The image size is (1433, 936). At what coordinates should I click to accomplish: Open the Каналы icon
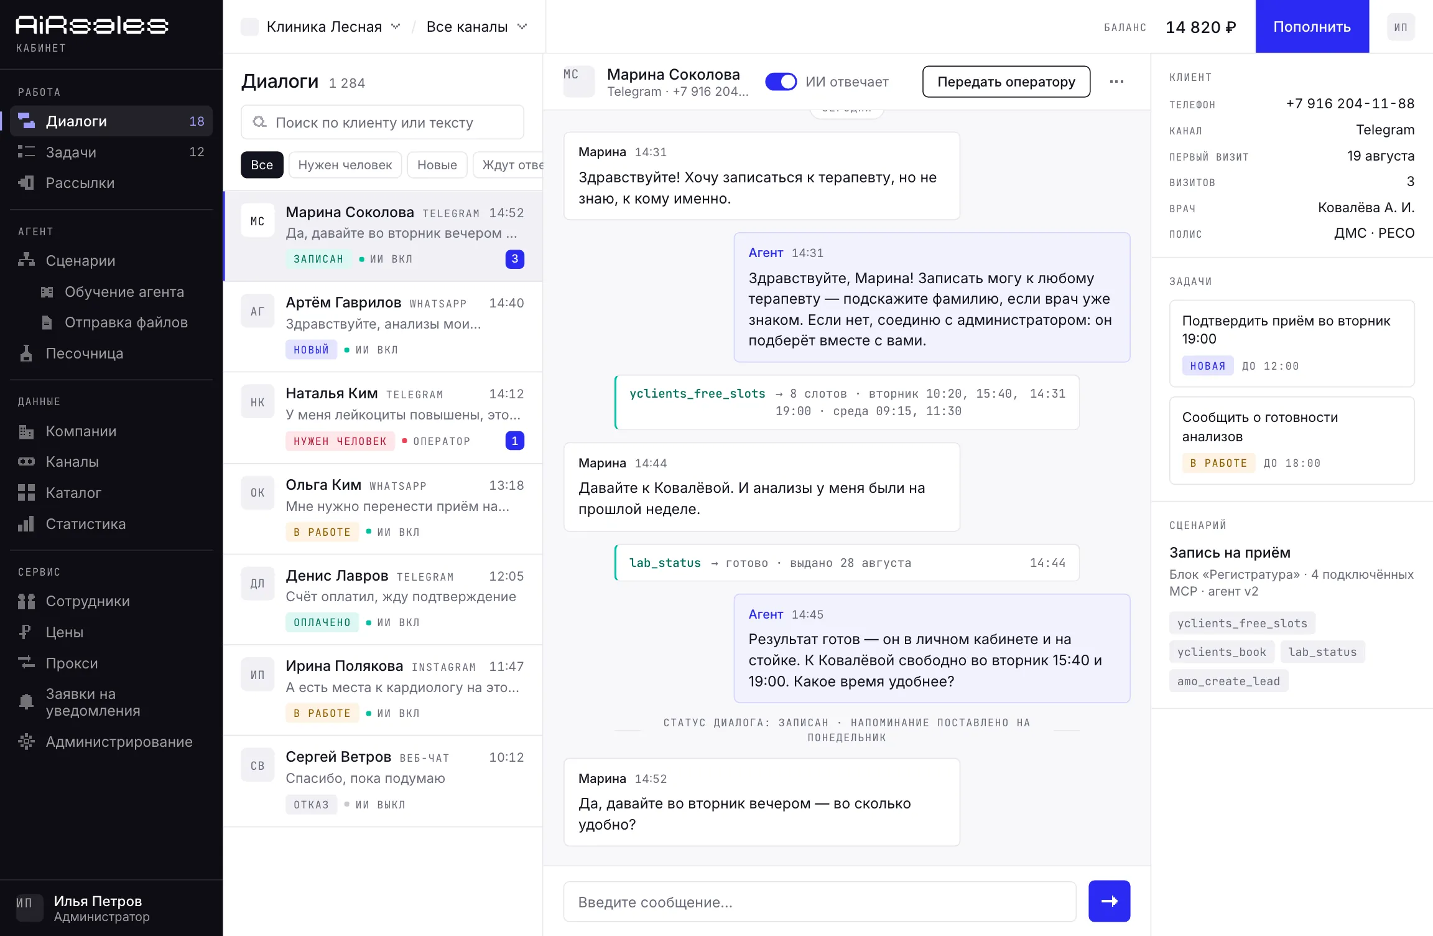tap(26, 462)
